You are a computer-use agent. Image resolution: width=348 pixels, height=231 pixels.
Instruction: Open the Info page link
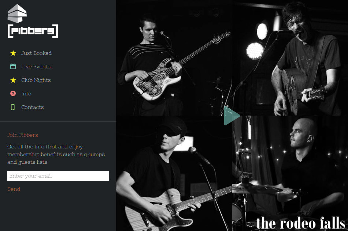26,94
